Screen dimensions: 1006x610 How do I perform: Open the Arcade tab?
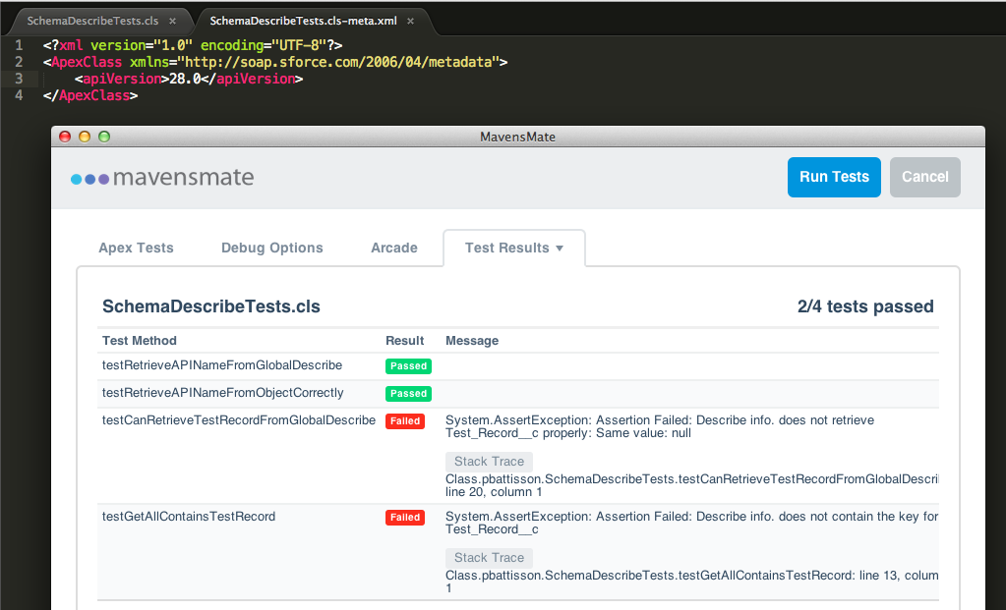(393, 248)
